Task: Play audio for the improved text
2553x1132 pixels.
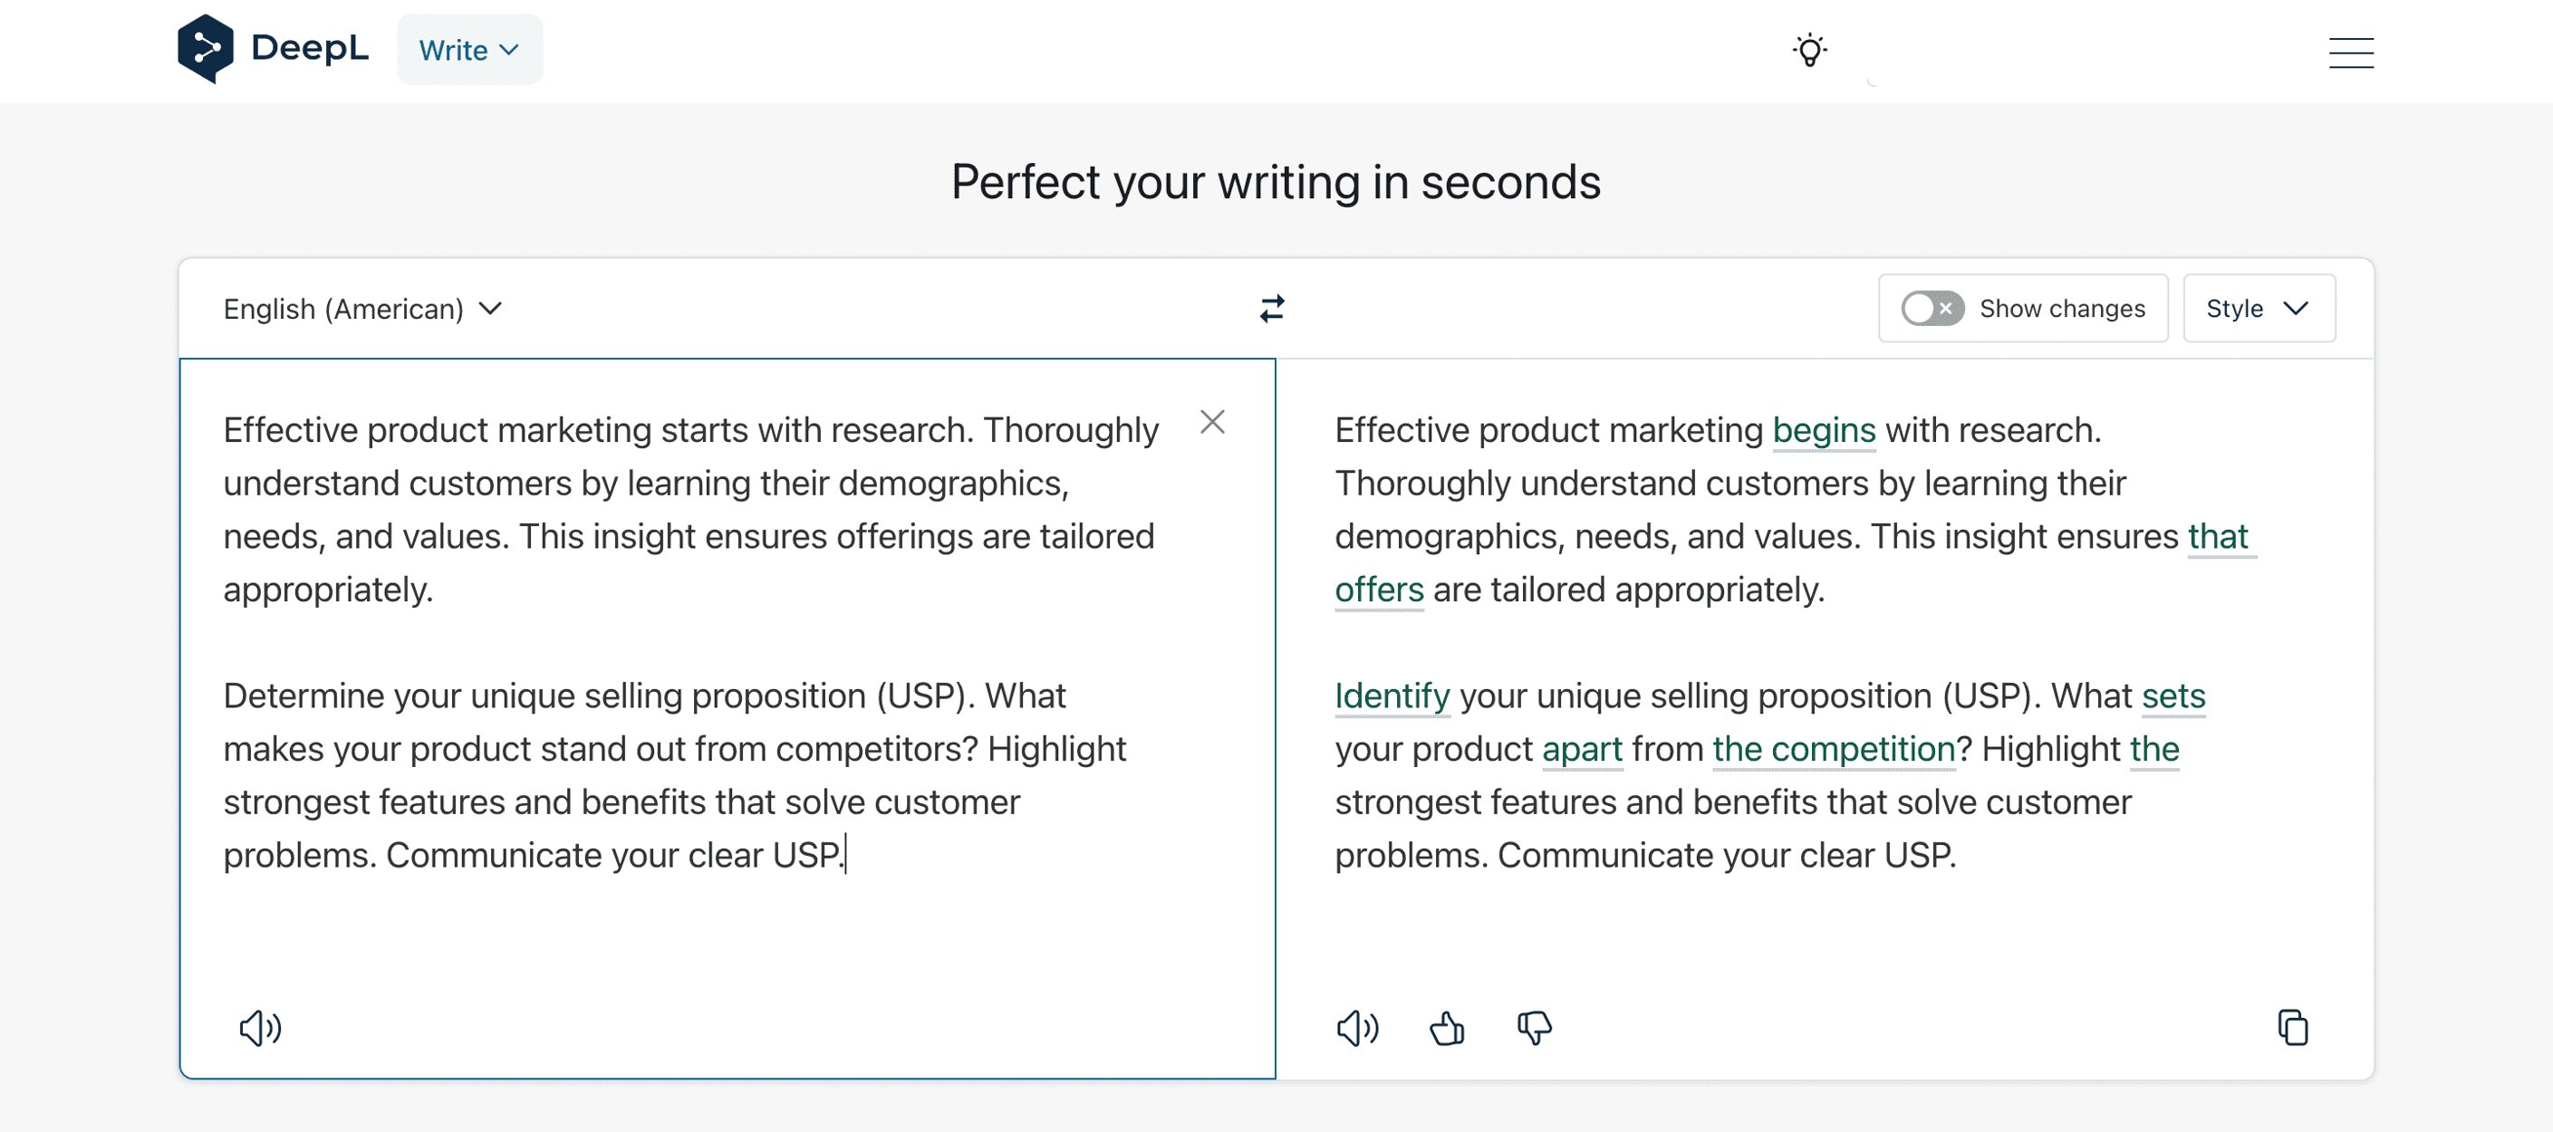Action: tap(1357, 1028)
